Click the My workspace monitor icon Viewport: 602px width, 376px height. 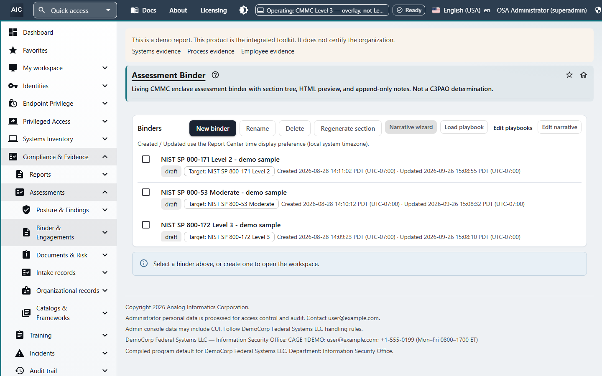(x=13, y=68)
